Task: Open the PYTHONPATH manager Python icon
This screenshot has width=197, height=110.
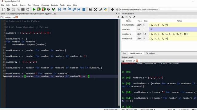Action: 106,9
